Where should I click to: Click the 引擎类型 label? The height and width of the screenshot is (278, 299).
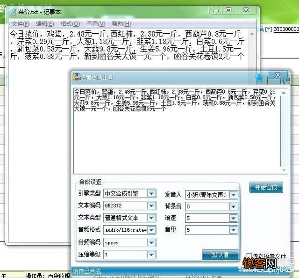pyautogui.click(x=89, y=193)
